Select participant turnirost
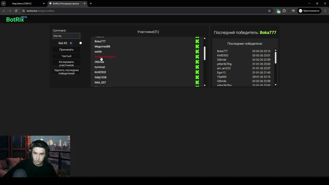The width and height of the screenshot is (329, 185). tap(100, 67)
